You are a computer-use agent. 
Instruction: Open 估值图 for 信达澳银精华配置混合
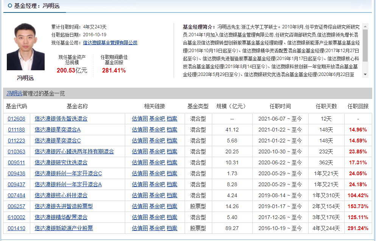(140, 217)
